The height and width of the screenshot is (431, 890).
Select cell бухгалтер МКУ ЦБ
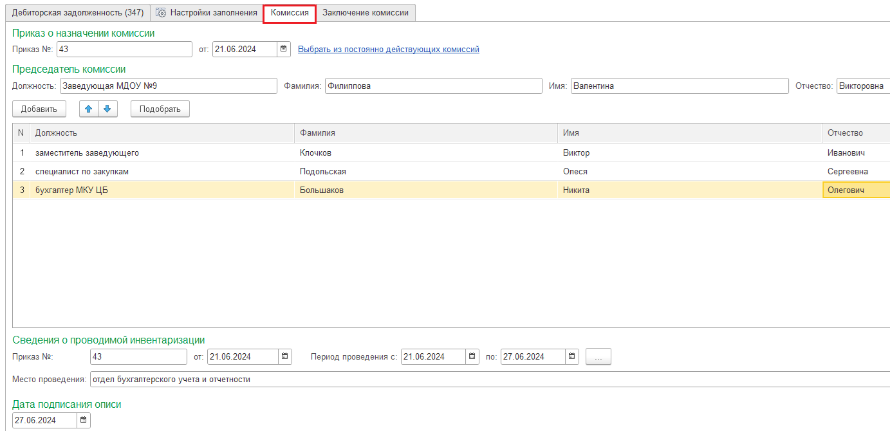[x=162, y=190]
